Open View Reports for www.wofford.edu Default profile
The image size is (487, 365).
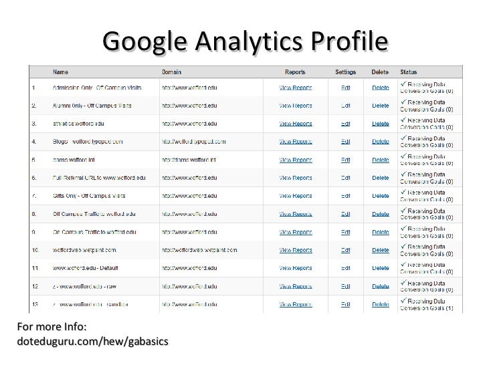[295, 268]
